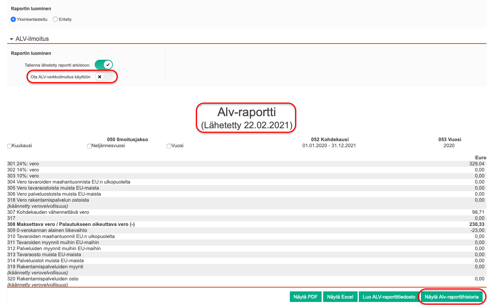Click the 050 Ilmoitusjakso header

point(127,140)
